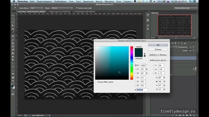
Task: Delete layer with trash icon
Action: click(194, 115)
